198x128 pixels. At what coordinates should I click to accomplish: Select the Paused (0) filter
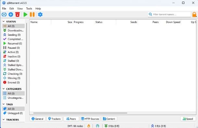(x=14, y=48)
